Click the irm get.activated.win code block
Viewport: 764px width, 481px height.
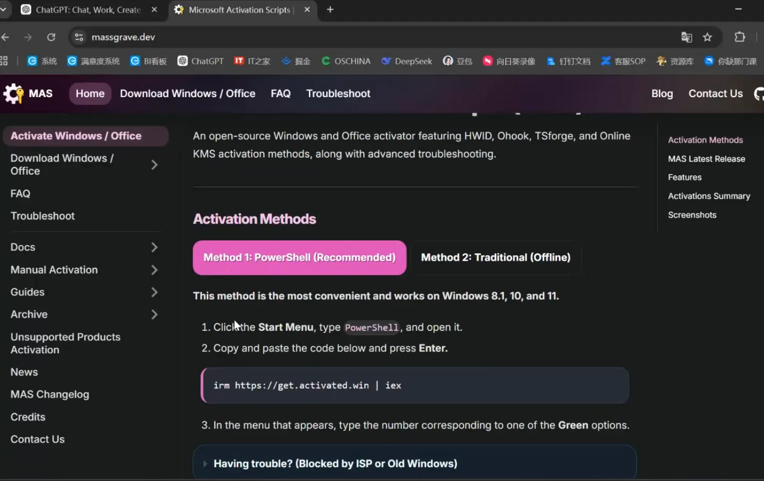tap(415, 385)
